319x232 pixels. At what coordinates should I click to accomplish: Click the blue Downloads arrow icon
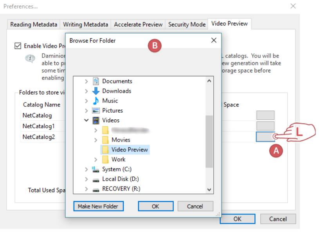(x=96, y=91)
